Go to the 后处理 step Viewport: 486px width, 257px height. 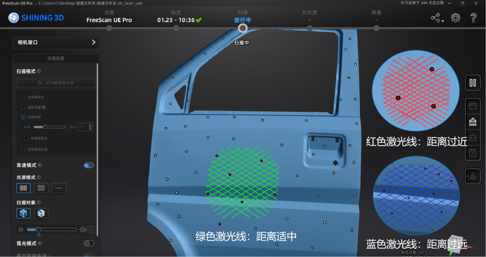[309, 13]
